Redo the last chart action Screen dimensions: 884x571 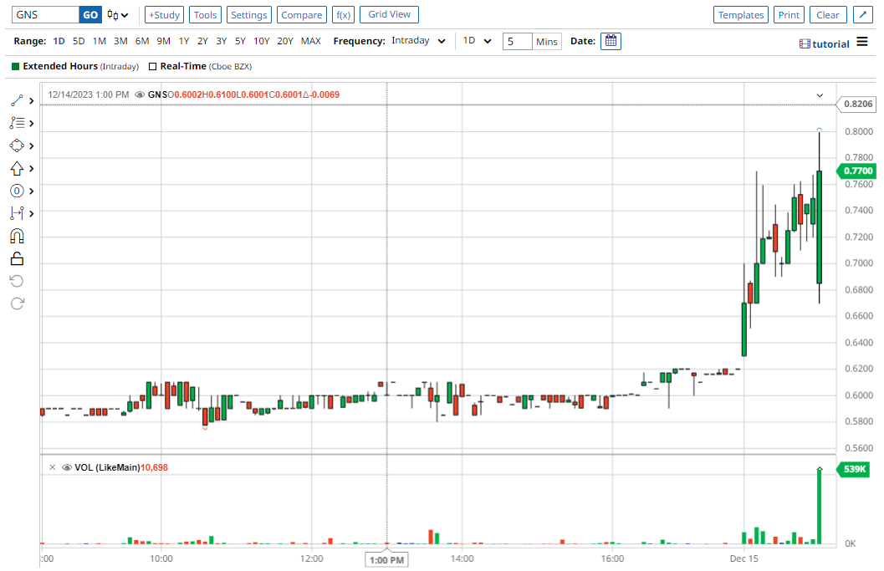[x=17, y=303]
